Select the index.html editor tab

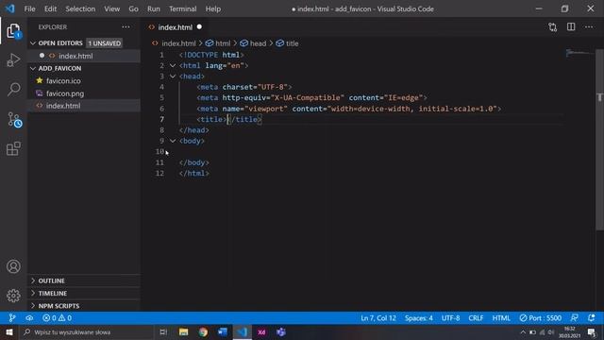(x=176, y=27)
